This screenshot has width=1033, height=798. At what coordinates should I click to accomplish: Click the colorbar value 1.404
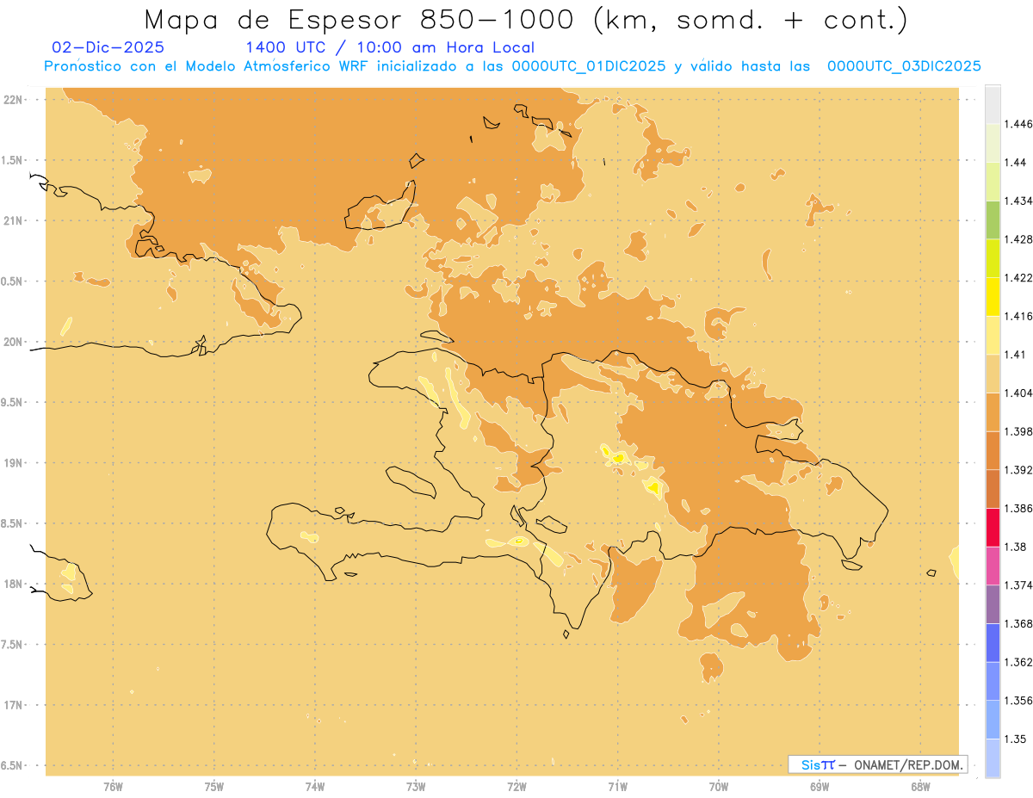(1018, 393)
